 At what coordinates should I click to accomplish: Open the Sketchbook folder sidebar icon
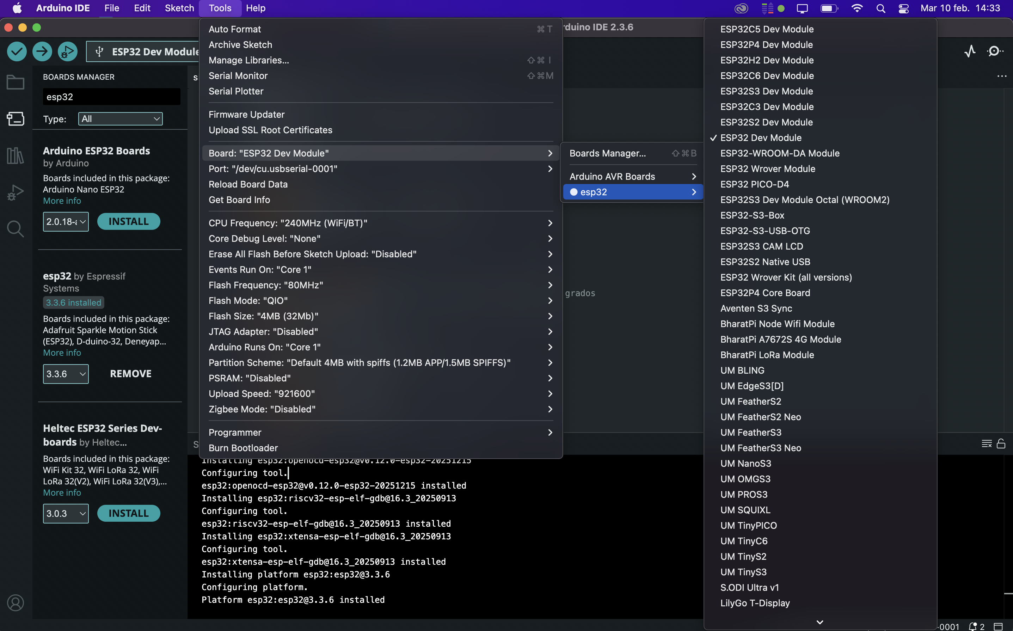point(16,82)
